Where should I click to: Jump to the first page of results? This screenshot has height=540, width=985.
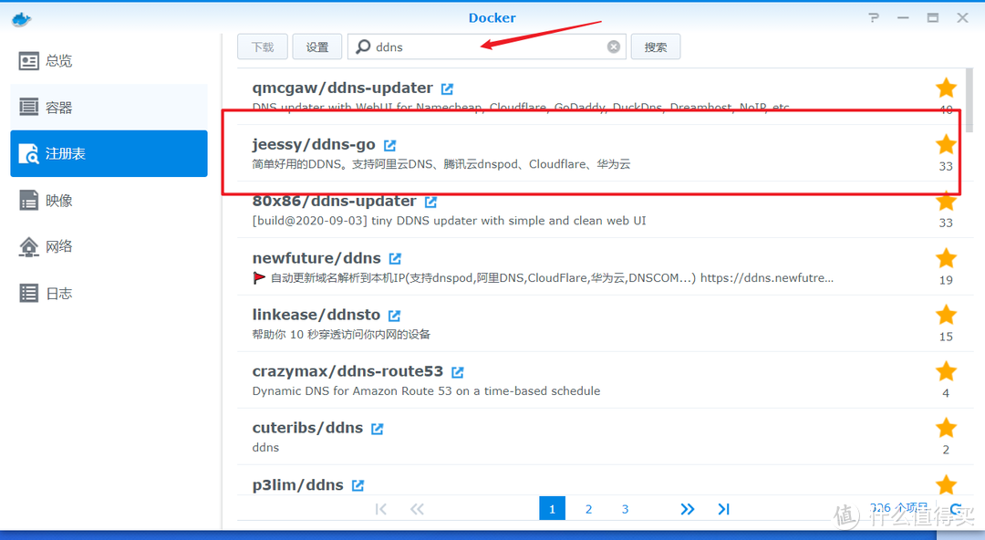click(x=380, y=509)
